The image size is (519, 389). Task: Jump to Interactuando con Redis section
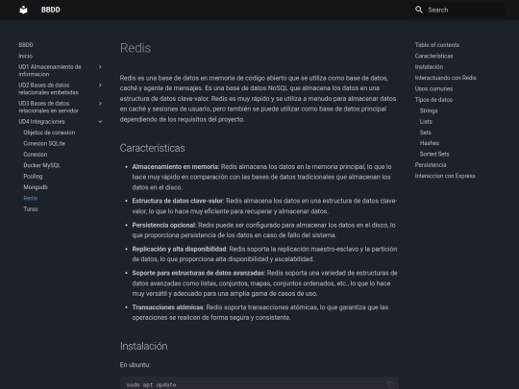point(446,78)
